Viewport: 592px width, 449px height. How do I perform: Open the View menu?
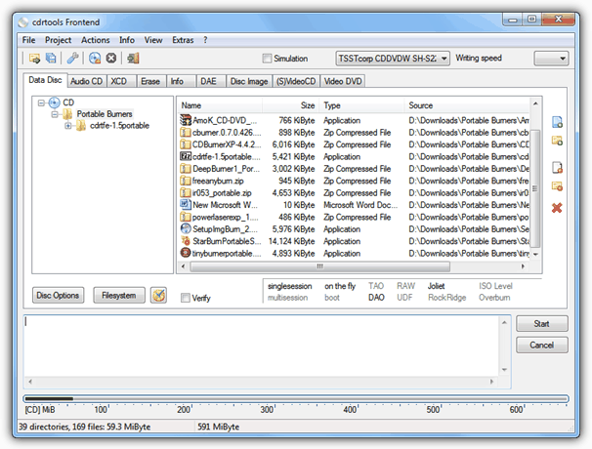[153, 40]
